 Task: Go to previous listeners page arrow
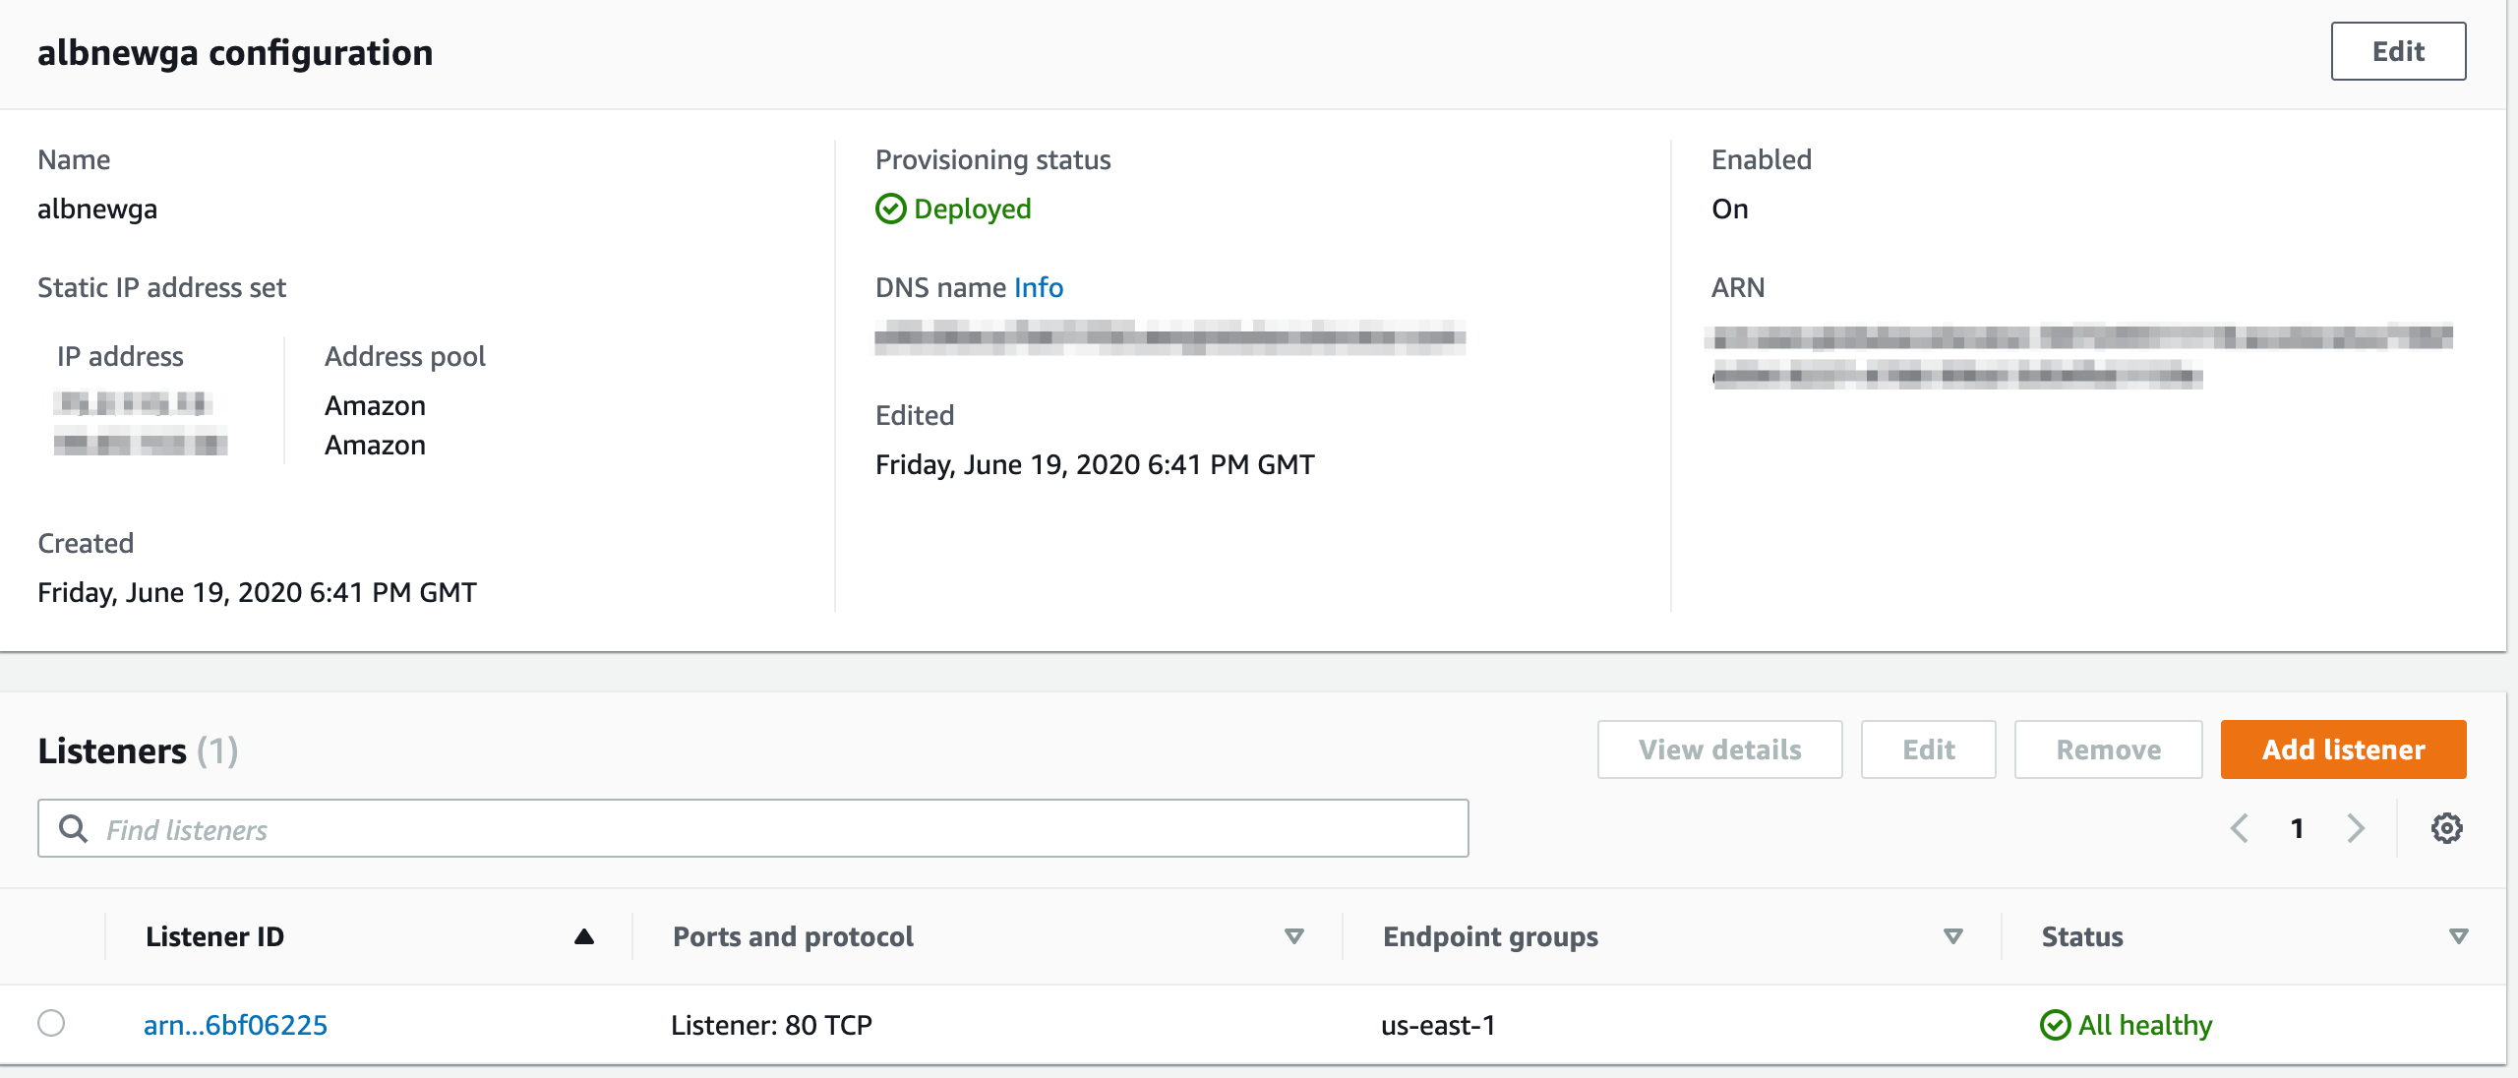pyautogui.click(x=2240, y=828)
